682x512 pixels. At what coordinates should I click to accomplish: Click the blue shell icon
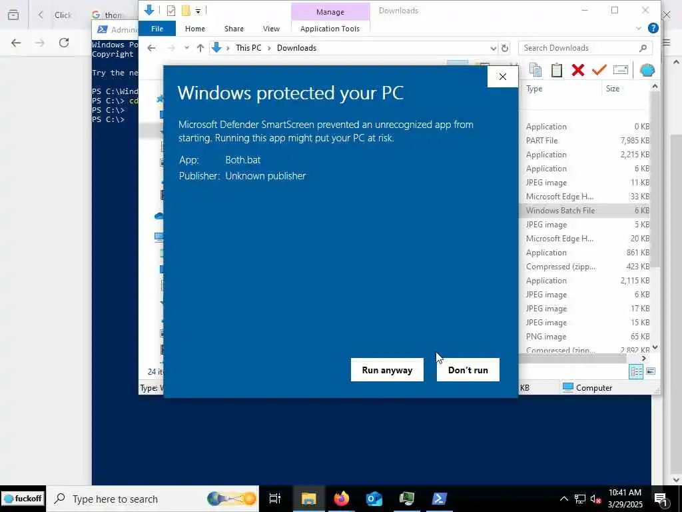647,69
